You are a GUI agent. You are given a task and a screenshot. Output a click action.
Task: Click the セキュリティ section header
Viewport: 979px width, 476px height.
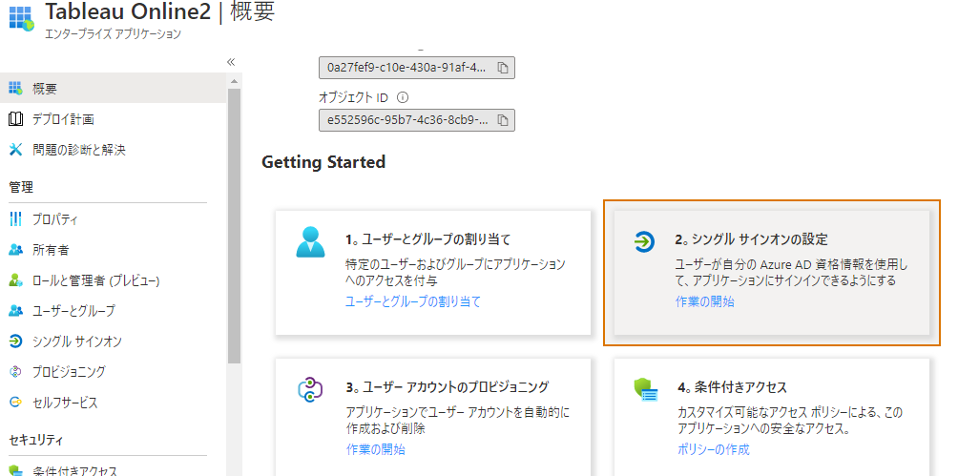36,440
